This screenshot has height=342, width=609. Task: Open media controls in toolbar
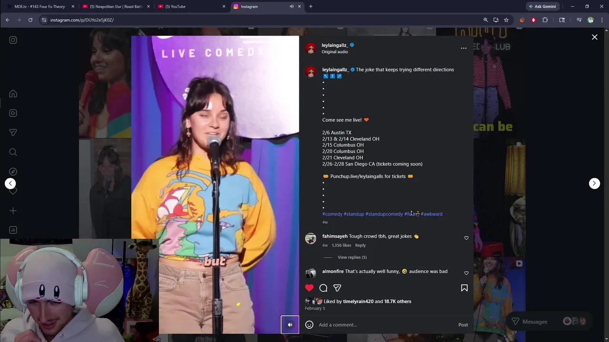click(x=579, y=20)
